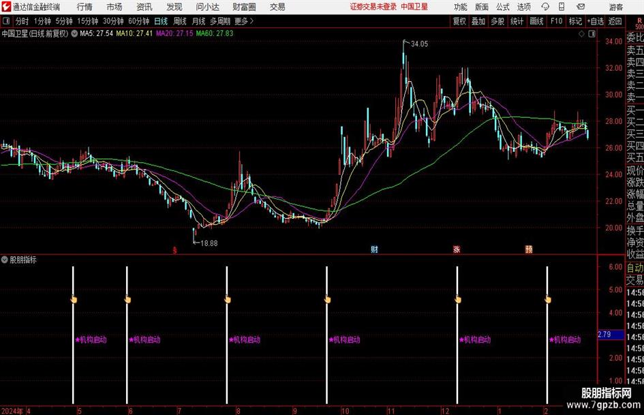Click the 叠加 overlay toolbar button
The height and width of the screenshot is (415, 644).
click(478, 21)
